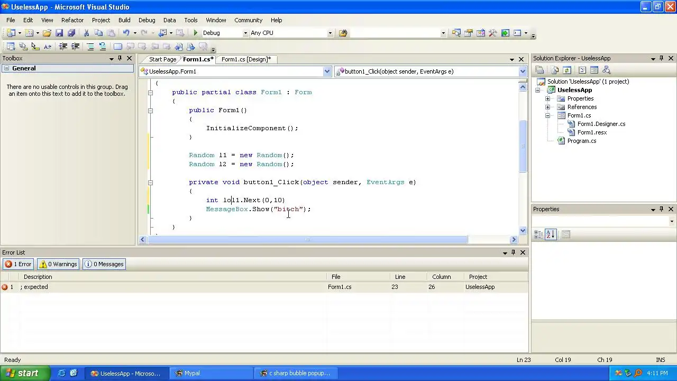Toggle the 0 Messages filter button
Screen dimensions: 677x381
pyautogui.click(x=104, y=264)
